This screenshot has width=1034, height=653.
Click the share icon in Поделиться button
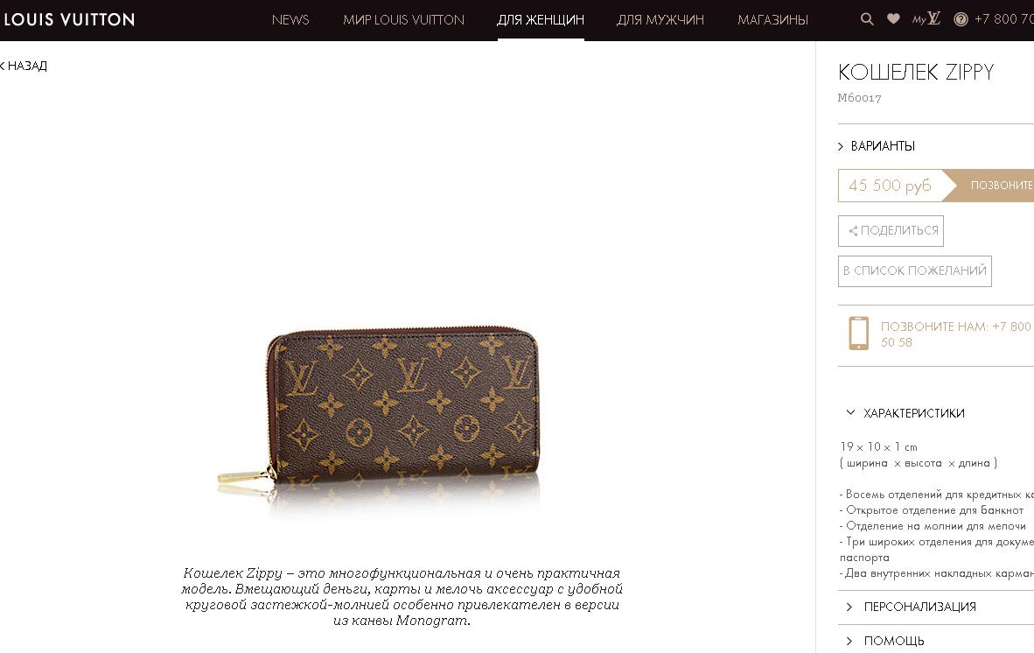pos(853,231)
